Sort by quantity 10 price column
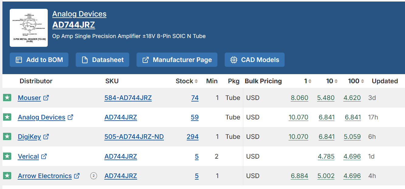The image size is (405, 189). pos(336,81)
